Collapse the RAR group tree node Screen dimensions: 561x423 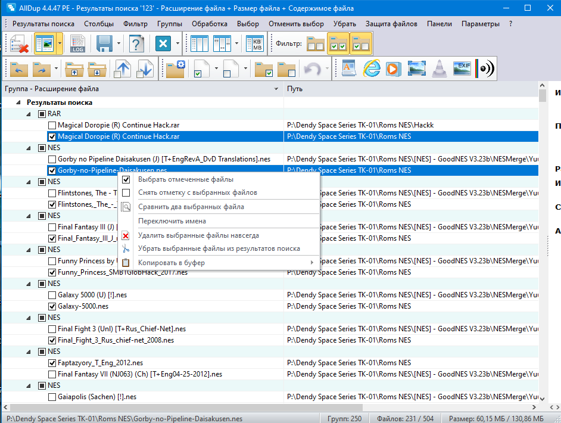pos(29,114)
